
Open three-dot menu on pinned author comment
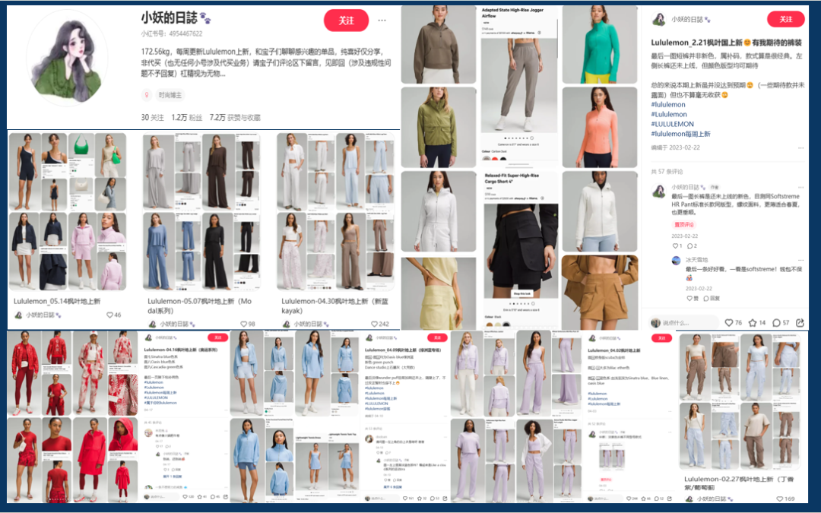point(800,187)
